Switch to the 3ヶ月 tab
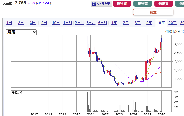Image resolution: width=184 pixels, height=116 pixels. pos(91,23)
